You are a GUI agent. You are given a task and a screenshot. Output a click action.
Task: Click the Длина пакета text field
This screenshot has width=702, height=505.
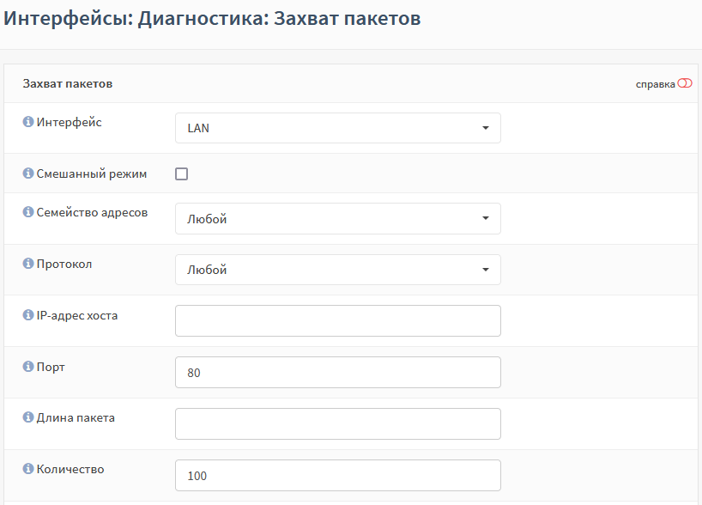tap(337, 423)
